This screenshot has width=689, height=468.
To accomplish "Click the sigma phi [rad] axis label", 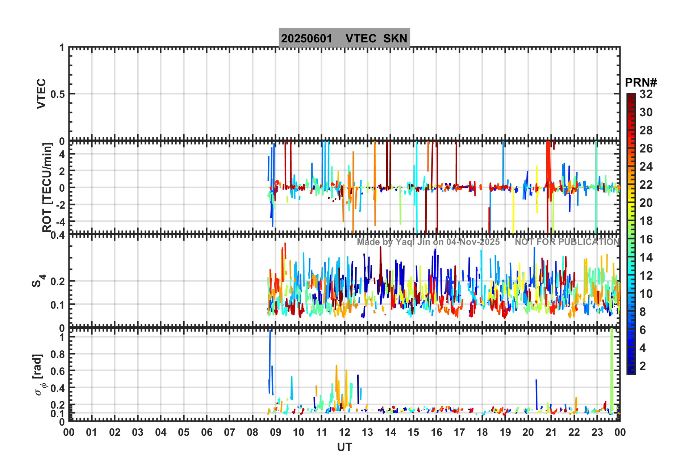I will [40, 375].
